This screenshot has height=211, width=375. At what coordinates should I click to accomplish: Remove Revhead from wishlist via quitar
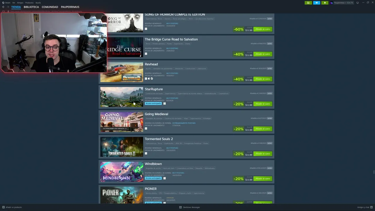click(x=270, y=69)
